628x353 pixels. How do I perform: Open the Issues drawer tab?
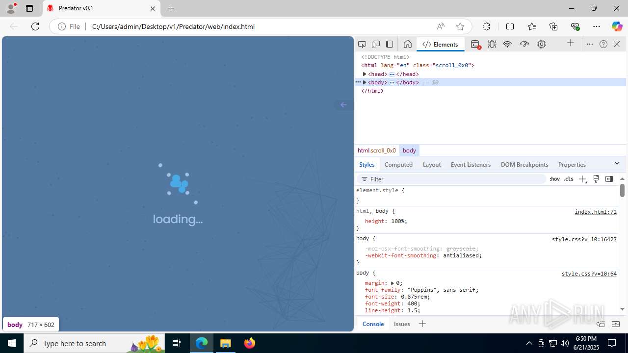point(402,324)
